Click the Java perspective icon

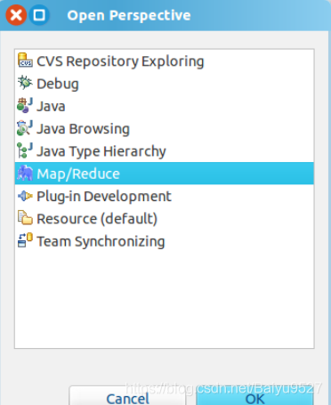[x=25, y=105]
